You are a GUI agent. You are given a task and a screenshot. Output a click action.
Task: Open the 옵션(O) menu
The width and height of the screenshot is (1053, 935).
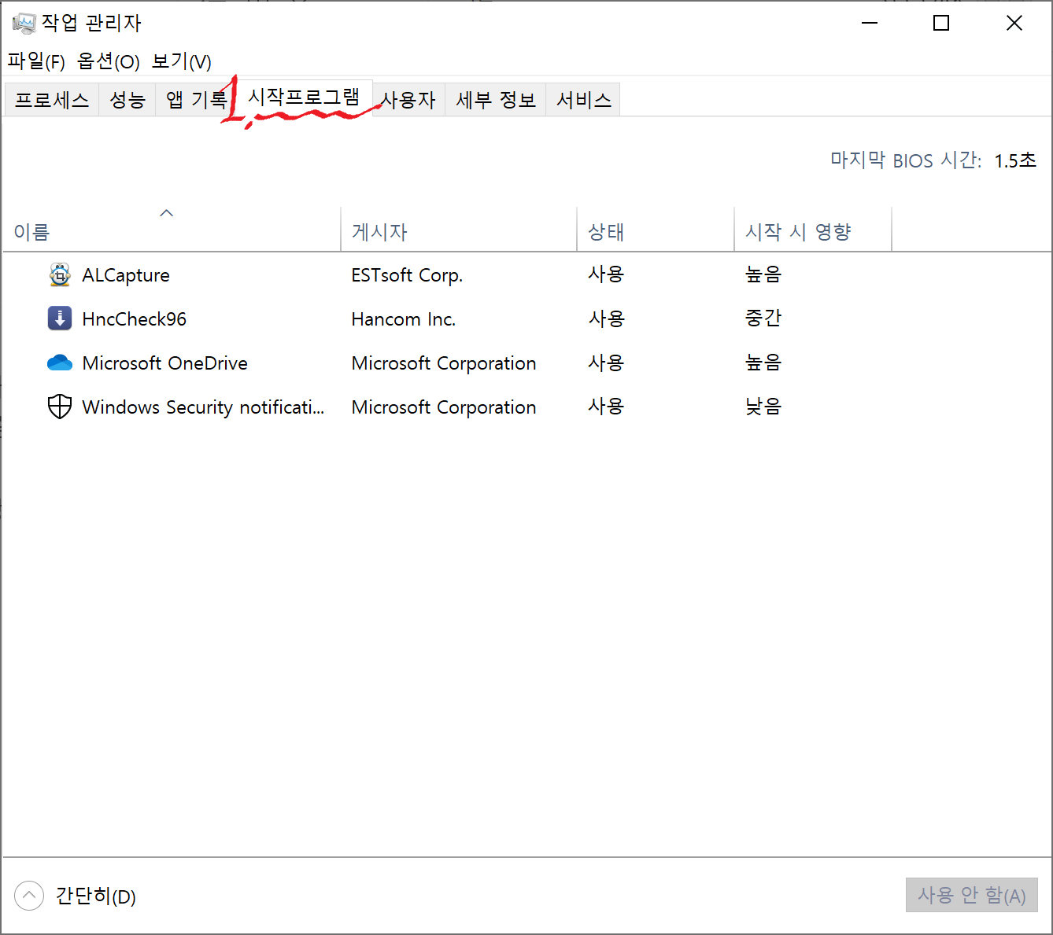point(109,61)
